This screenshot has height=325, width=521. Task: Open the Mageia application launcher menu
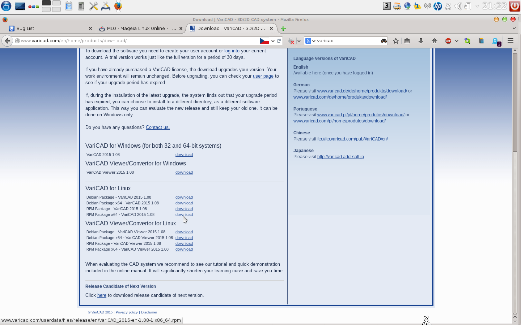point(6,6)
